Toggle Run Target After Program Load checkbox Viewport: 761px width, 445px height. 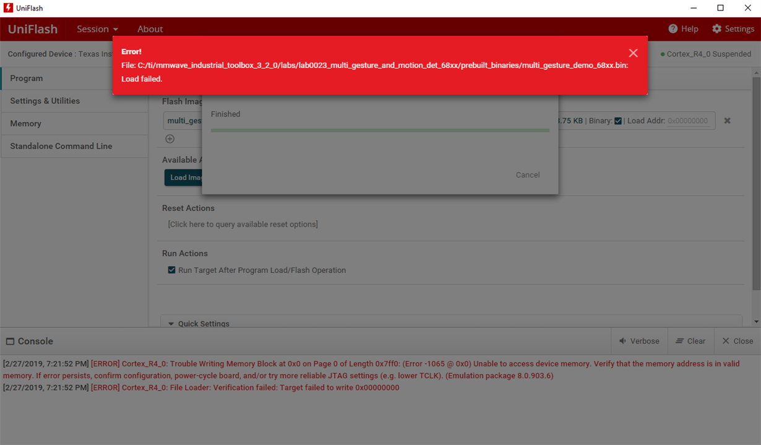[x=171, y=270]
